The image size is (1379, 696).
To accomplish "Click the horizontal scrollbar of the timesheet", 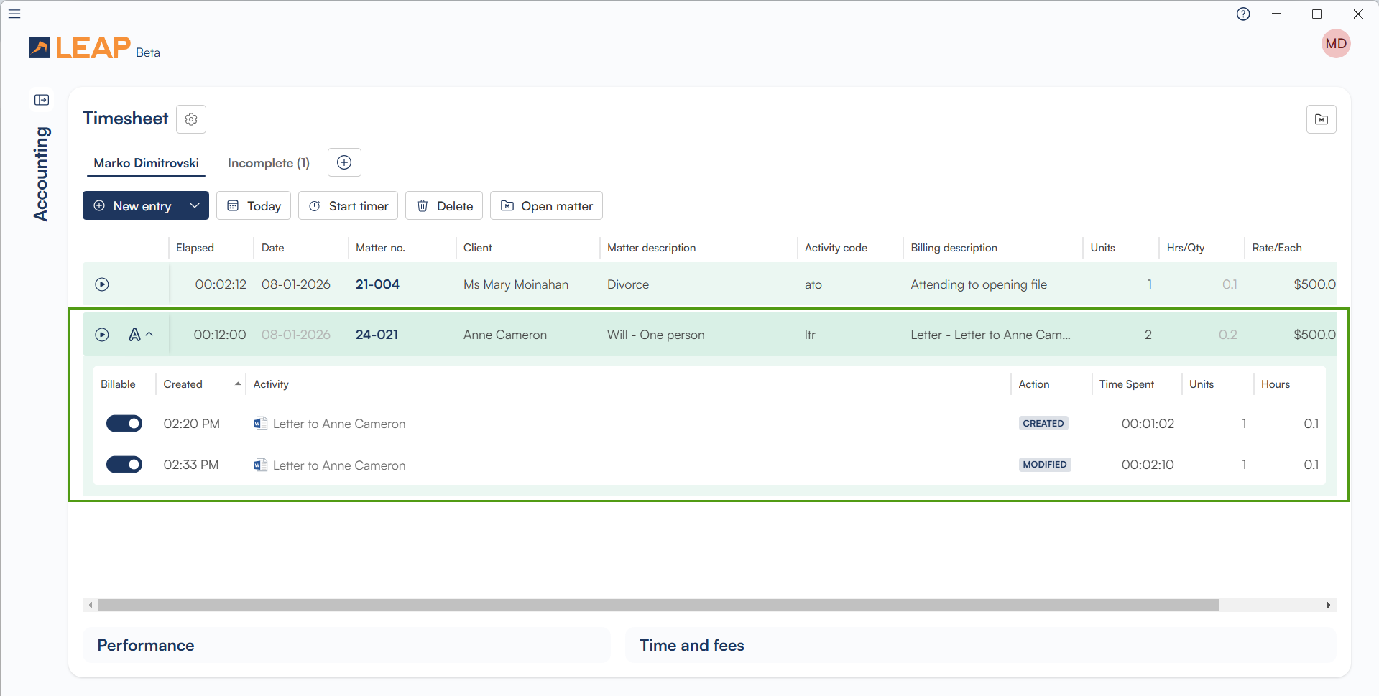I will click(658, 605).
